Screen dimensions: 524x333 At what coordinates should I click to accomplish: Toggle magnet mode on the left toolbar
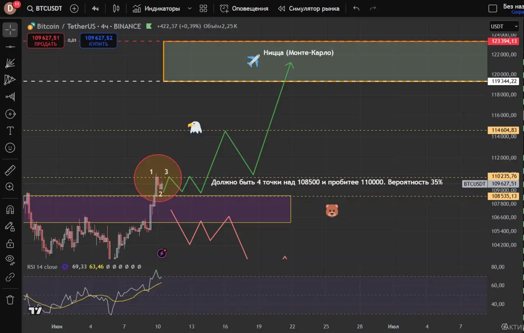(10, 209)
